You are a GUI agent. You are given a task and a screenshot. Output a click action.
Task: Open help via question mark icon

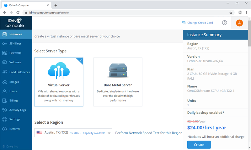[x=224, y=23]
